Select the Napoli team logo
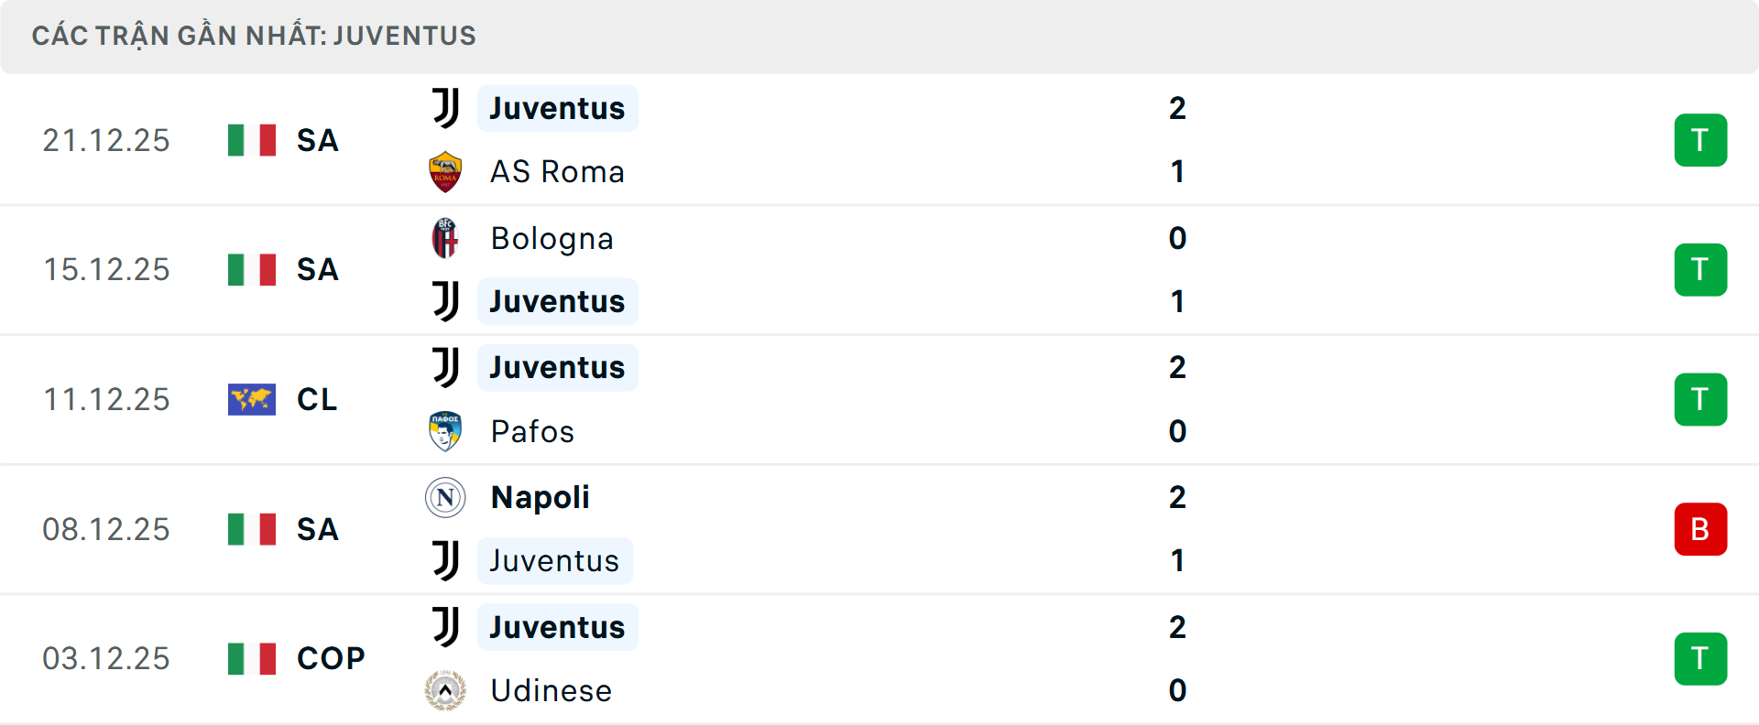 point(445,497)
